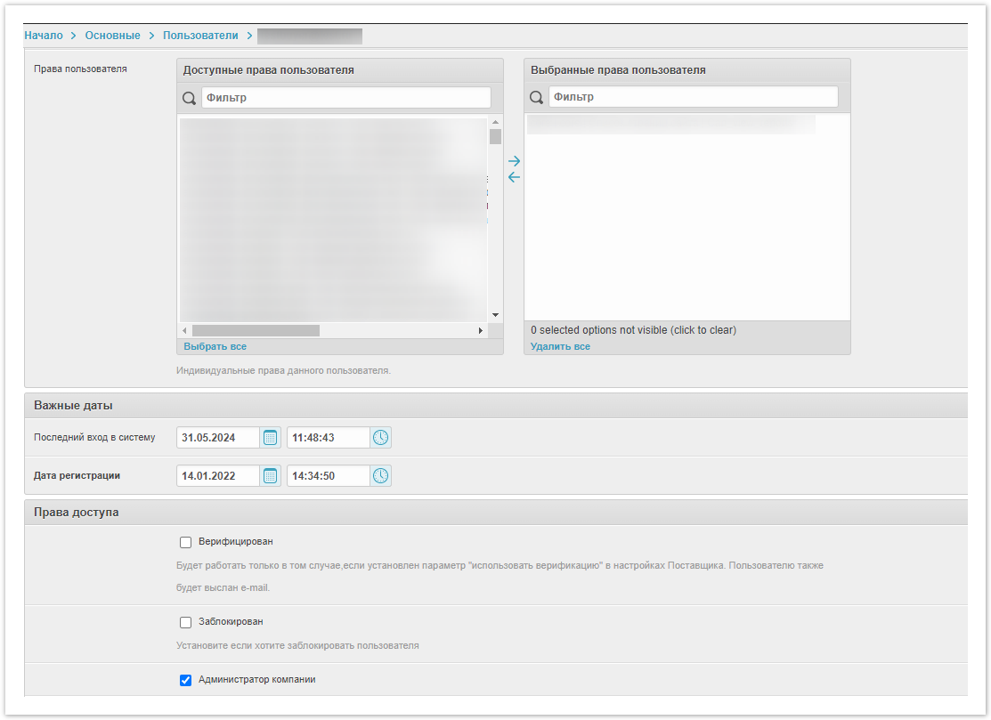Viewport: 991px width, 720px height.
Task: Open Основные breadcrumb section
Action: coord(112,36)
